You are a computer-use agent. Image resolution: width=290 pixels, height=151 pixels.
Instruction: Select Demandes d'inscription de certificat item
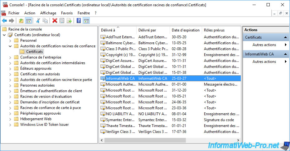[50, 102]
